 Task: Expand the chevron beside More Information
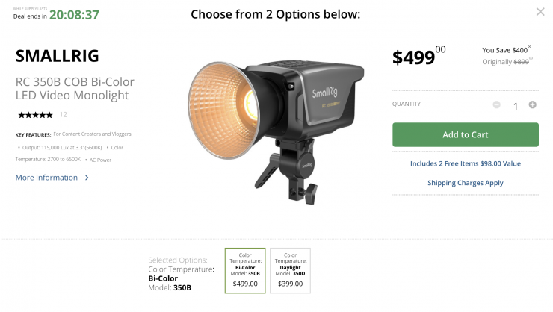tap(87, 178)
